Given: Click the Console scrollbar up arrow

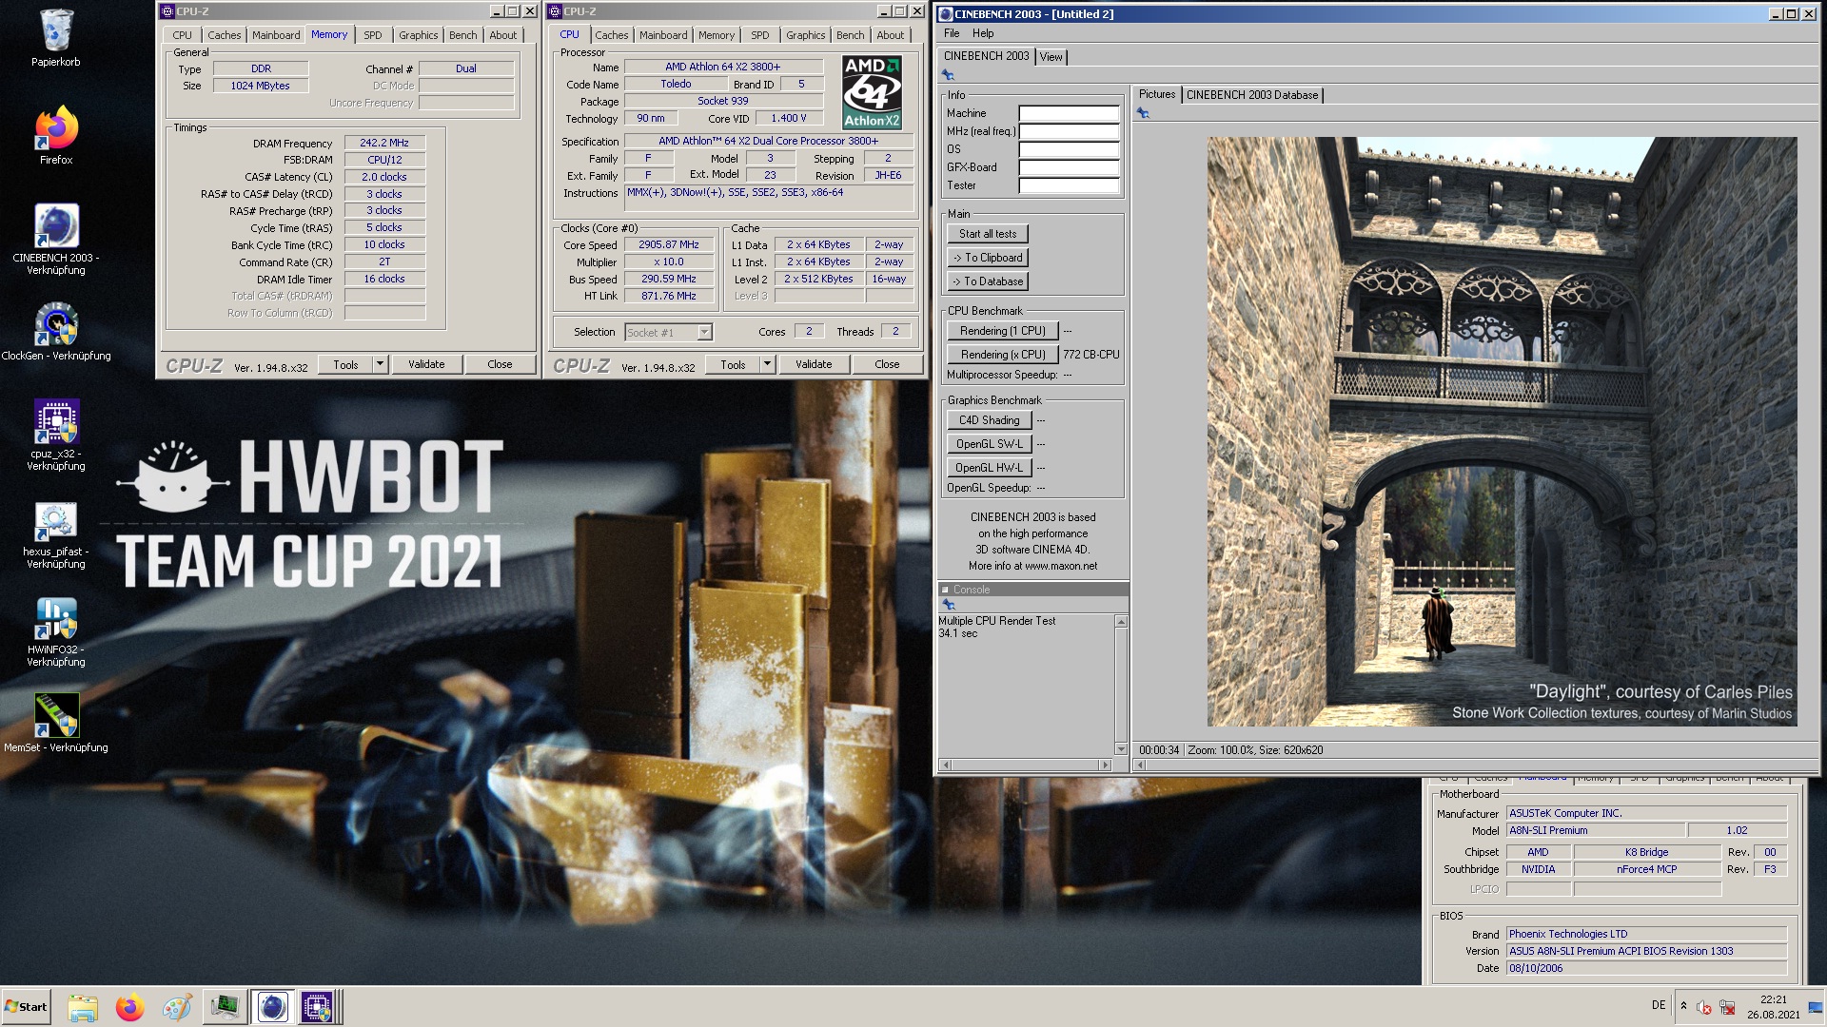Looking at the screenshot, I should coord(1121,622).
